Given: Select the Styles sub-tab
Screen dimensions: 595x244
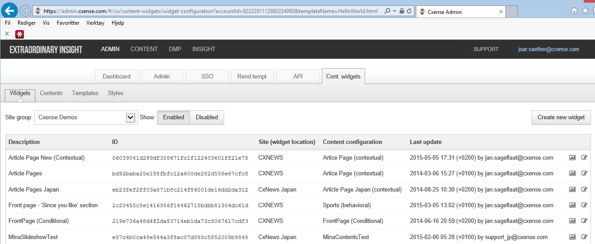Looking at the screenshot, I should pos(116,93).
